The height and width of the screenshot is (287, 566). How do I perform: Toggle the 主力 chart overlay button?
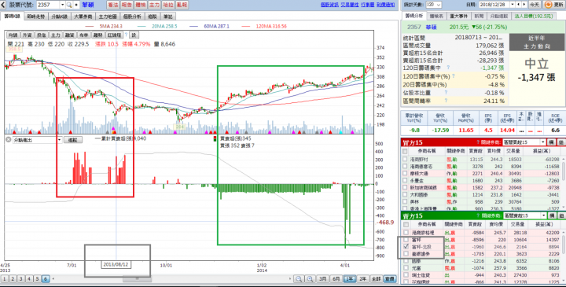point(55,35)
